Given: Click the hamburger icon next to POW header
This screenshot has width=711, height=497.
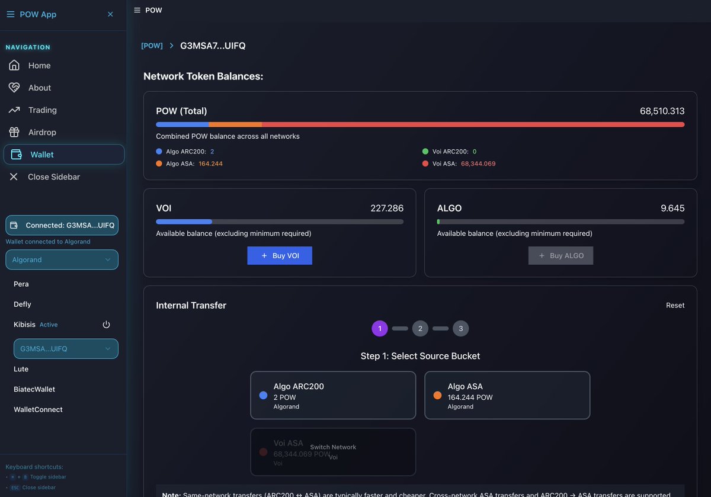Looking at the screenshot, I should 137,10.
